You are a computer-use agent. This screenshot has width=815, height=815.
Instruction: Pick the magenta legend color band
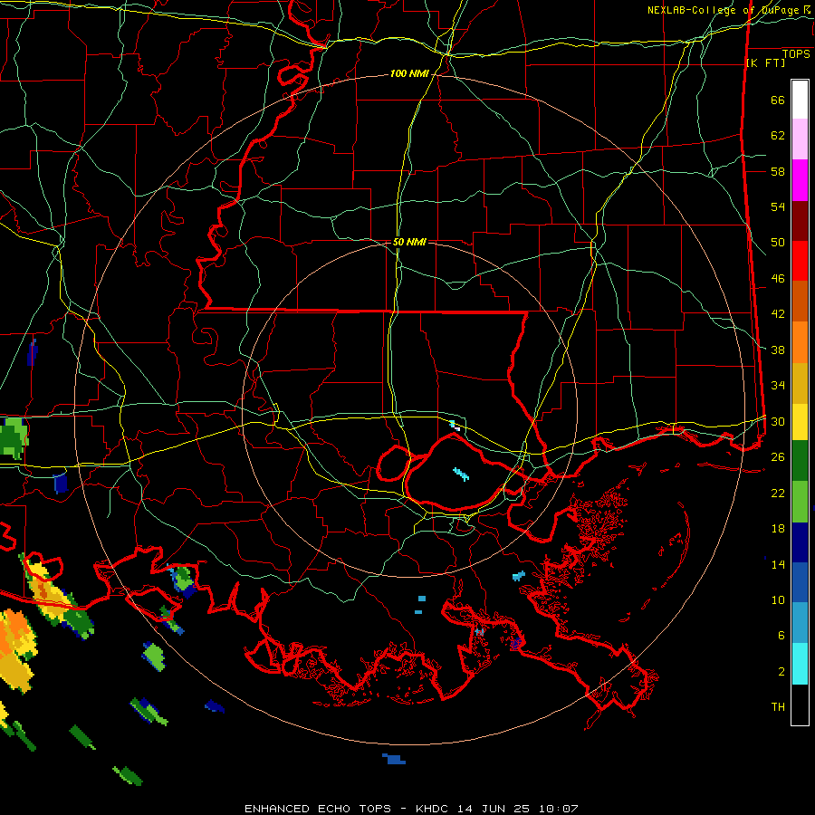800,180
